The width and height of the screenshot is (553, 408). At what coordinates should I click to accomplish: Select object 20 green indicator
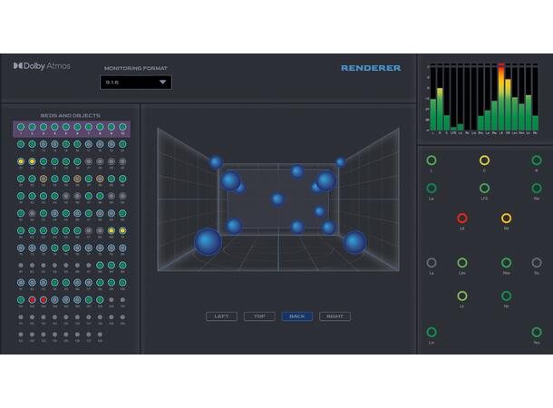point(122,144)
